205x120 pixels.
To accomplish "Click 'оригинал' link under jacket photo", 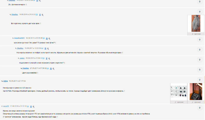I will click(x=197, y=34).
